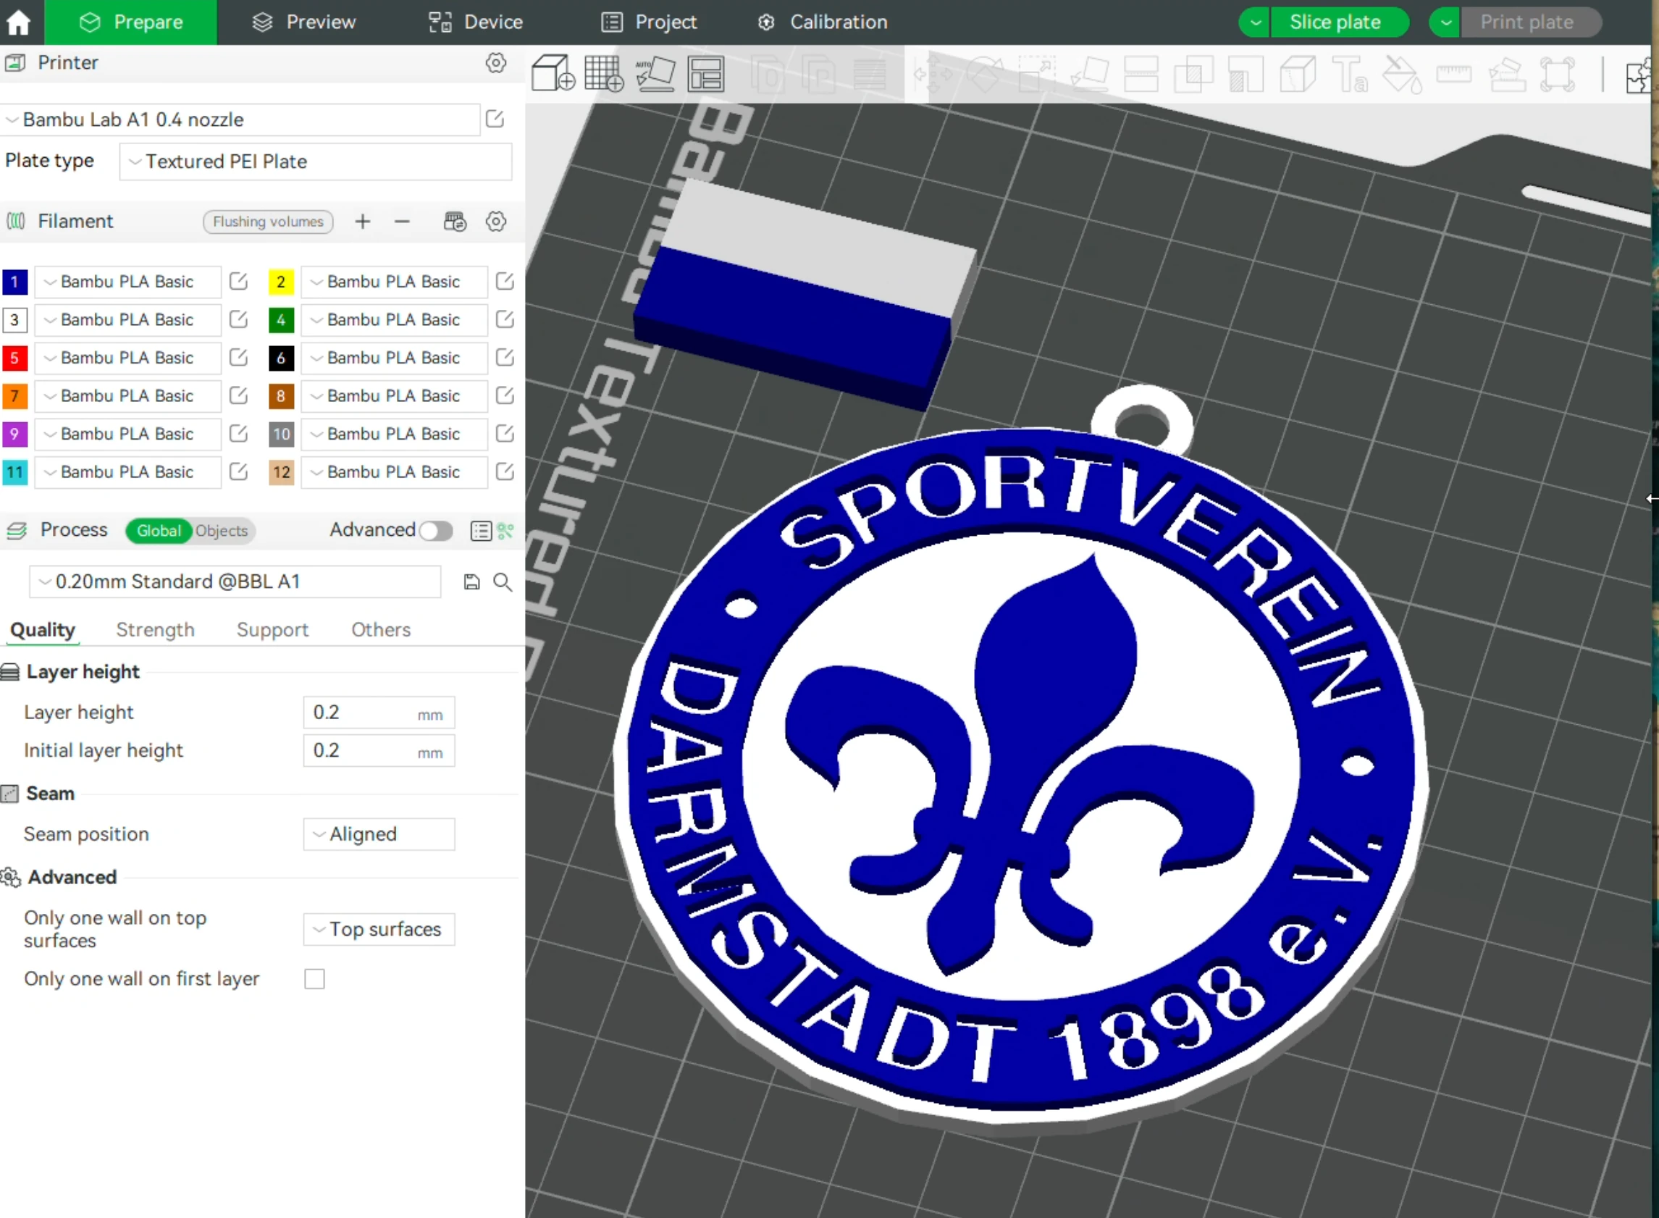The width and height of the screenshot is (1659, 1218).
Task: Select the Move tool from the toolbar
Action: click(x=933, y=74)
